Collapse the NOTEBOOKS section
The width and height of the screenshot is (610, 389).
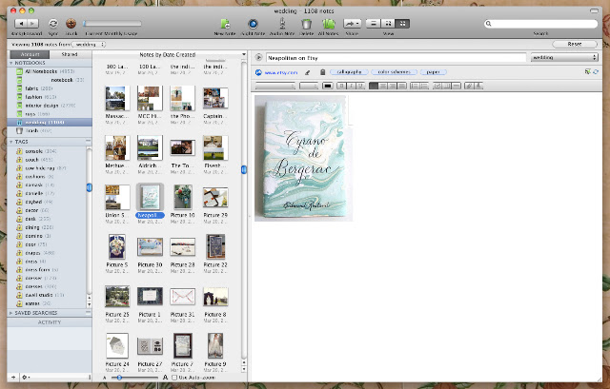tap(11, 63)
